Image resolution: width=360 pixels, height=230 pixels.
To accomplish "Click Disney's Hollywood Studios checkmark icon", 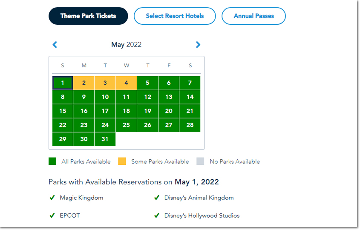I will (x=157, y=216).
